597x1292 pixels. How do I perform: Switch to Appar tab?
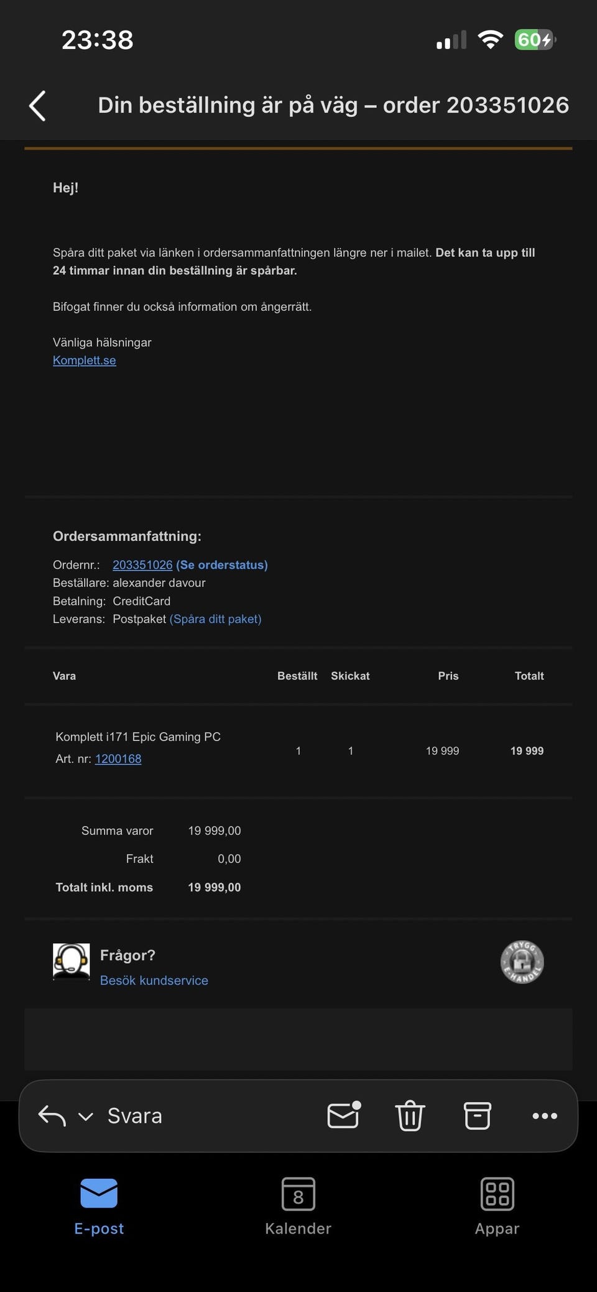497,1206
